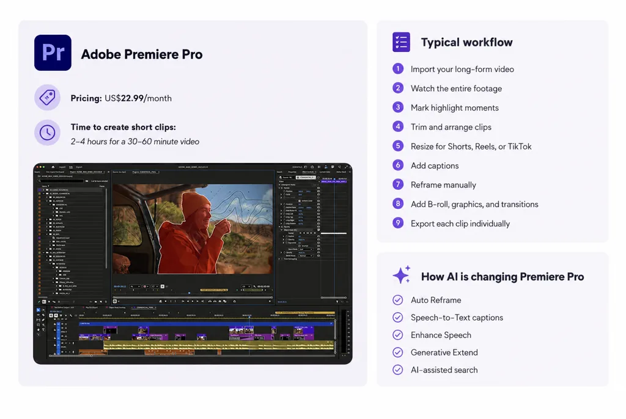The image size is (626, 419).
Task: Select the Selection tool in timeline toolbox
Action: (x=39, y=310)
